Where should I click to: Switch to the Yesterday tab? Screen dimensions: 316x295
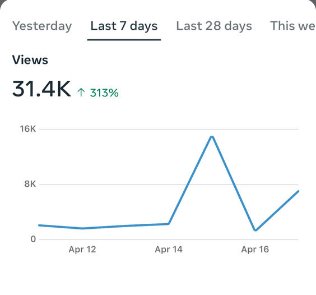pos(42,26)
